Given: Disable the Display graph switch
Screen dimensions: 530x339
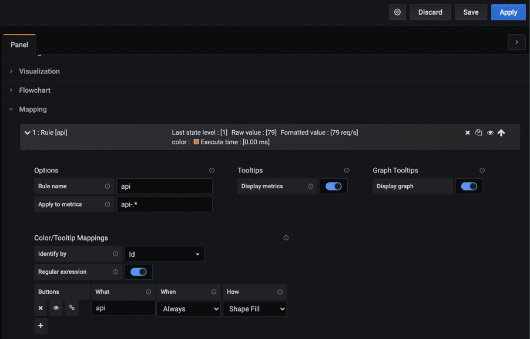Looking at the screenshot, I should coord(469,187).
